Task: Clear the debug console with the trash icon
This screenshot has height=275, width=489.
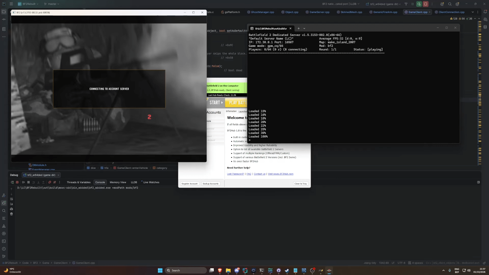Action: 11,214
